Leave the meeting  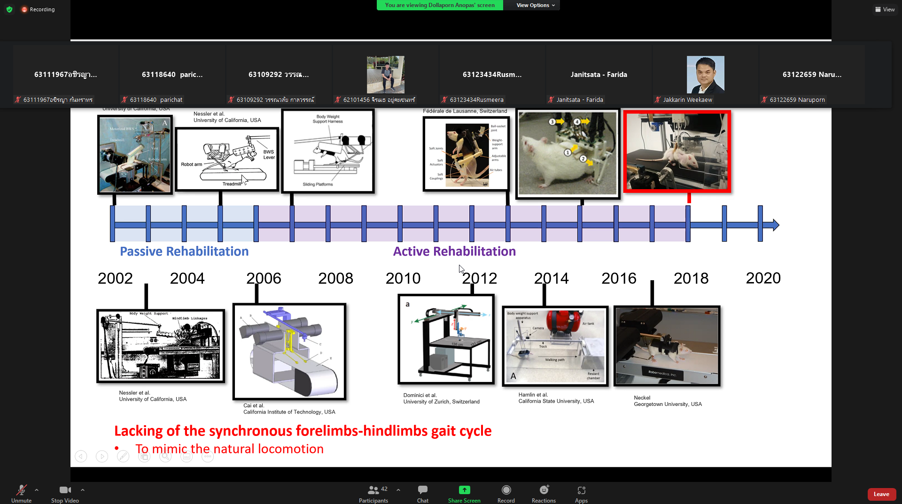point(881,494)
